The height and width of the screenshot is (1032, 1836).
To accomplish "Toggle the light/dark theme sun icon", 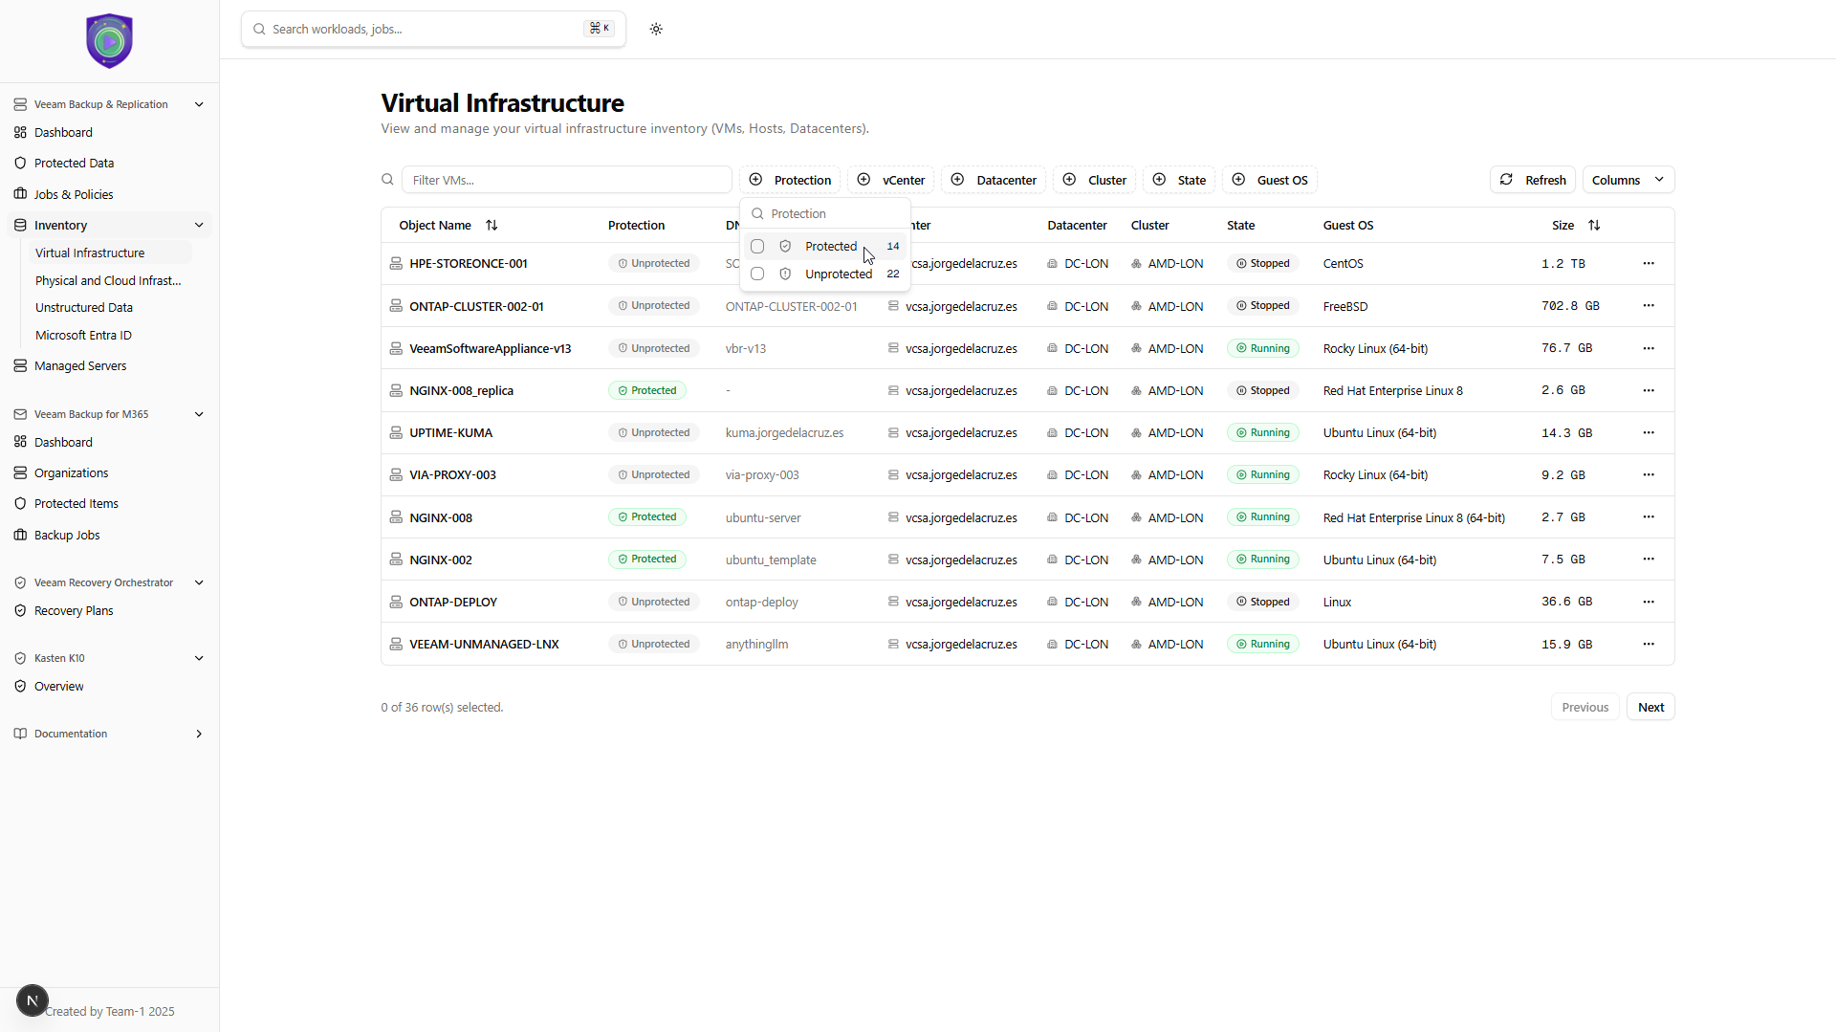I will (656, 29).
